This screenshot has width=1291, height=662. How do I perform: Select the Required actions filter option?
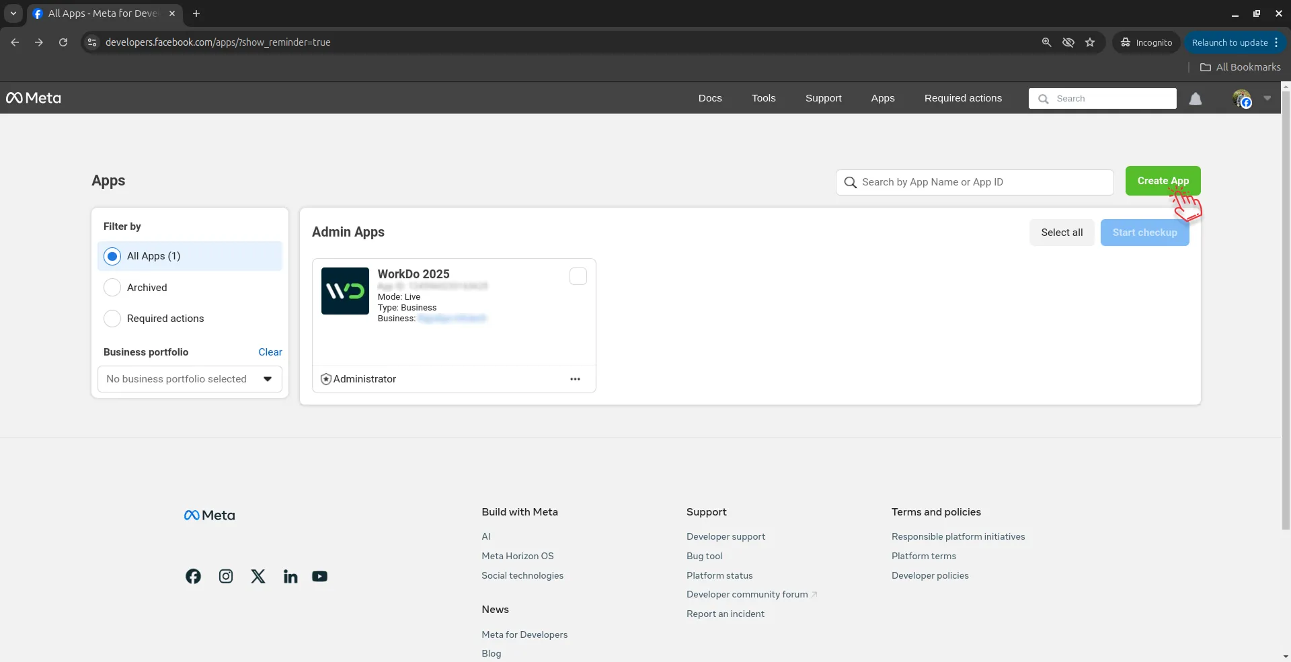pyautogui.click(x=112, y=319)
